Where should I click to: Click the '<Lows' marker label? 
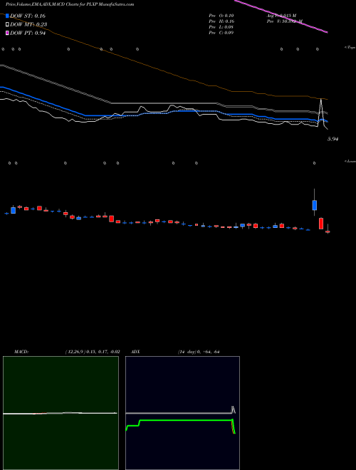coord(350,161)
